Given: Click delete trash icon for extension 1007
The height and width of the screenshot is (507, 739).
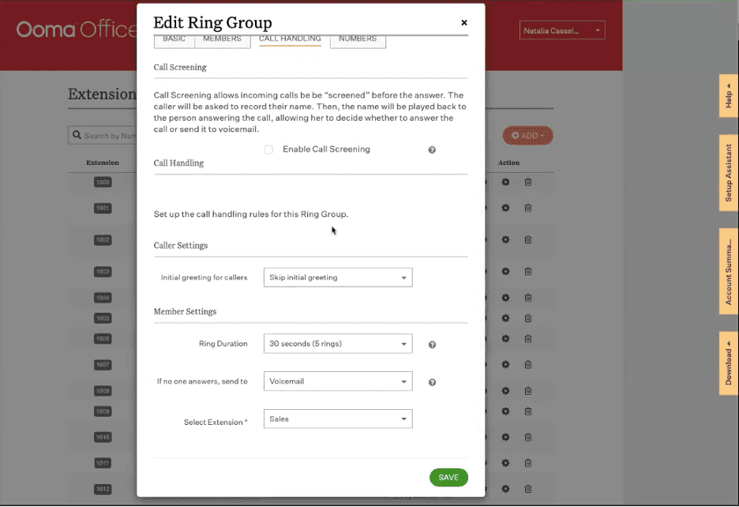Looking at the screenshot, I should 528,365.
